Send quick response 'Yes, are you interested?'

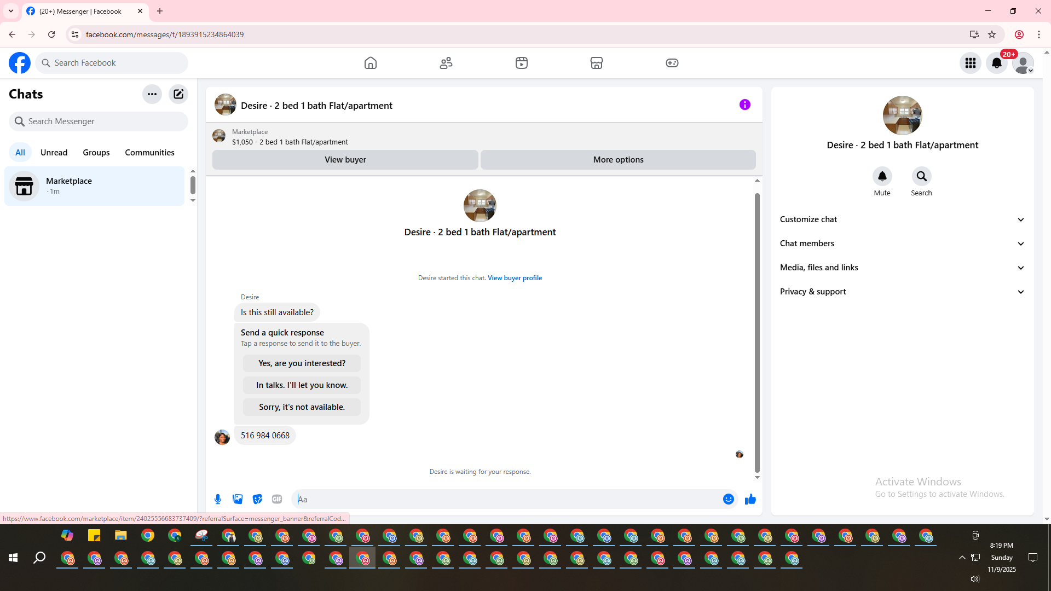(302, 363)
